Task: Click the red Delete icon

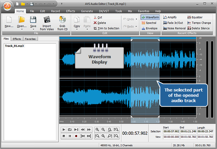Action: tap(95, 23)
